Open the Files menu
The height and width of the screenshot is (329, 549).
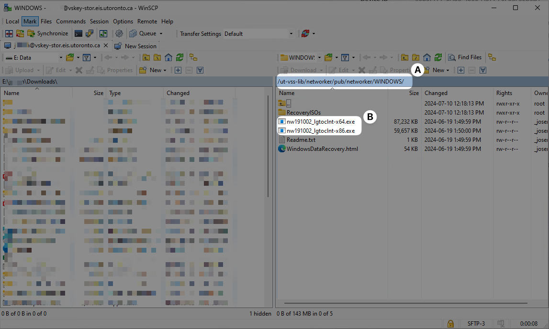click(x=46, y=21)
